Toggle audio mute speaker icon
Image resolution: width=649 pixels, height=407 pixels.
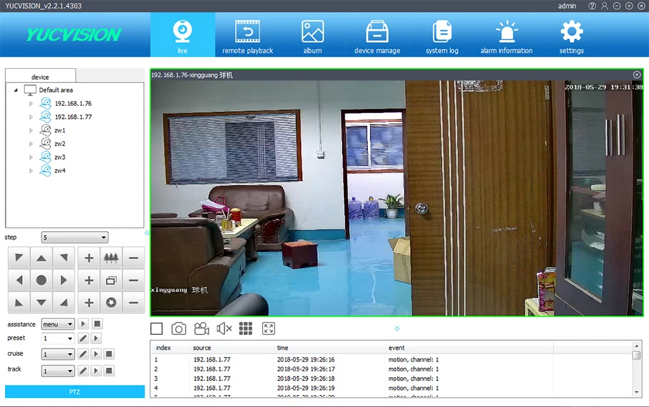224,328
